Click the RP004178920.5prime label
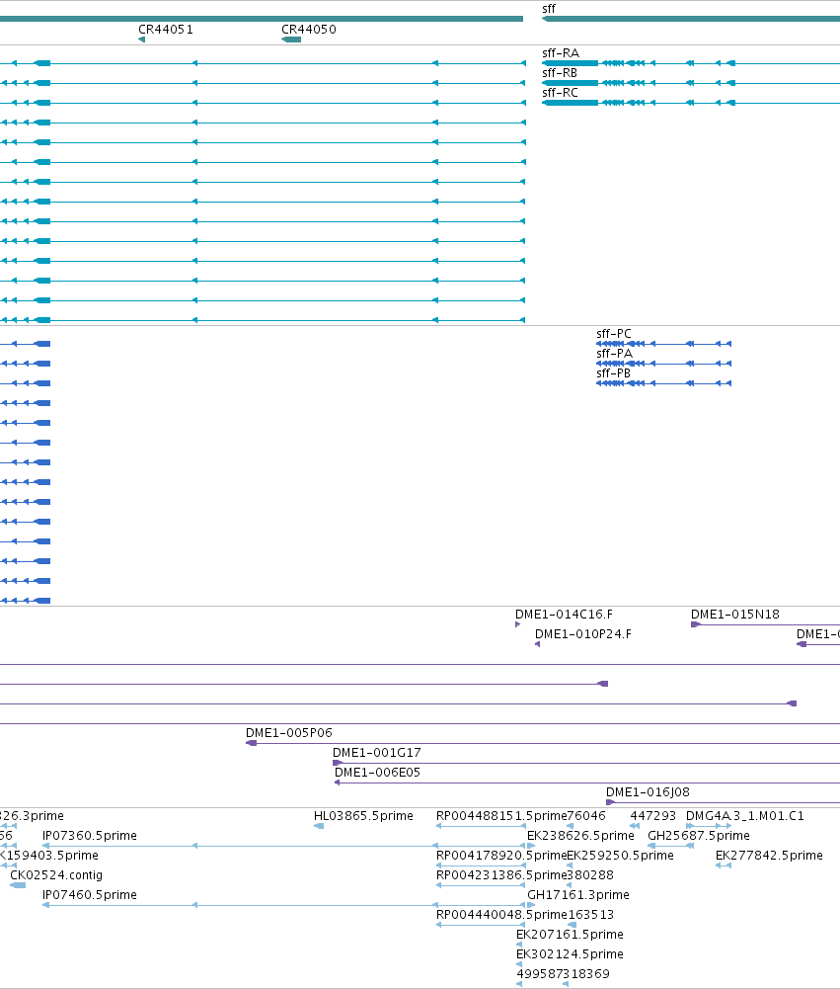This screenshot has width=840, height=989. pyautogui.click(x=501, y=856)
